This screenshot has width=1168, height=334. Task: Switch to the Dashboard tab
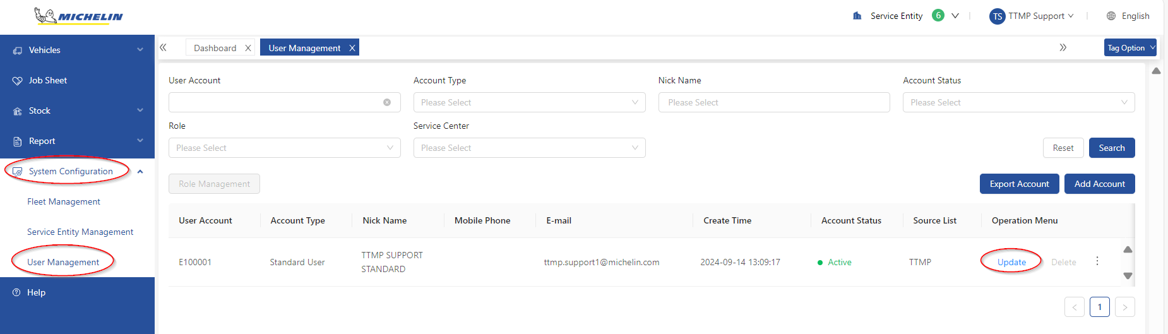coord(215,48)
